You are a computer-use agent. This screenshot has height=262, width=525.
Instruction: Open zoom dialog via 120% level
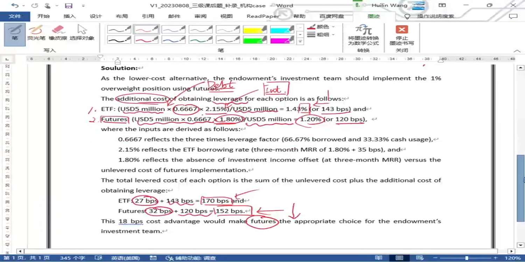(513, 258)
